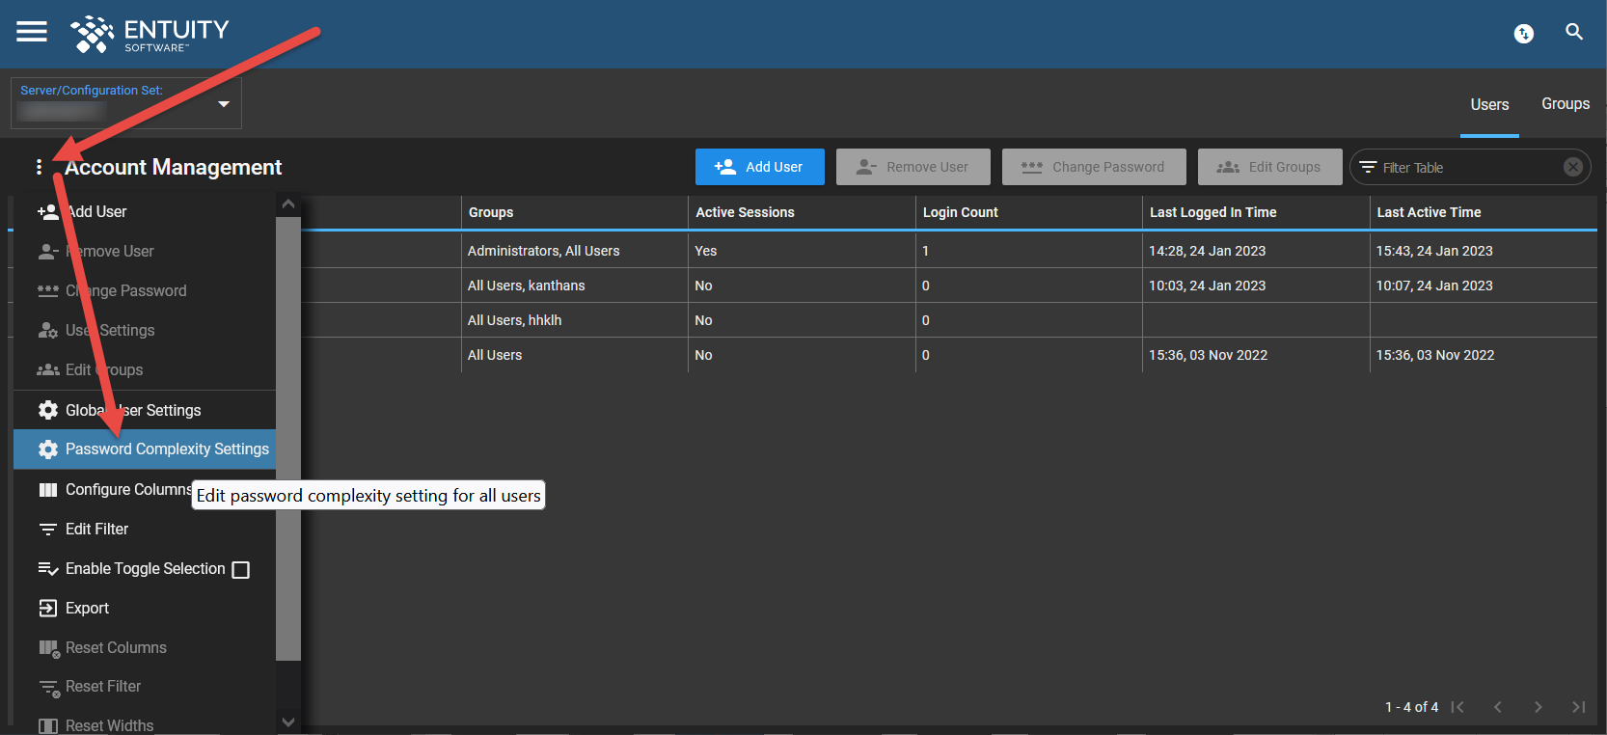Select the All Users, kanthans cell
This screenshot has height=735, width=1607.
click(574, 286)
